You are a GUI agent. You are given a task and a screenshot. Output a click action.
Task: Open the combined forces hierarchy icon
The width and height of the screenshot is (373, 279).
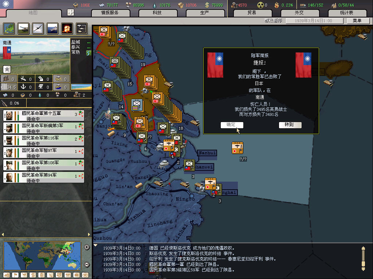click(82, 28)
